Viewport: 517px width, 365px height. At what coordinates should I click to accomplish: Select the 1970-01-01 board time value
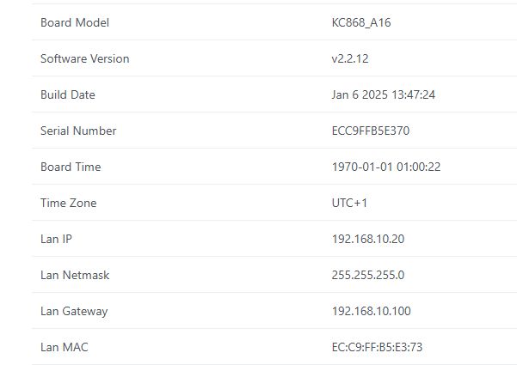(x=386, y=167)
